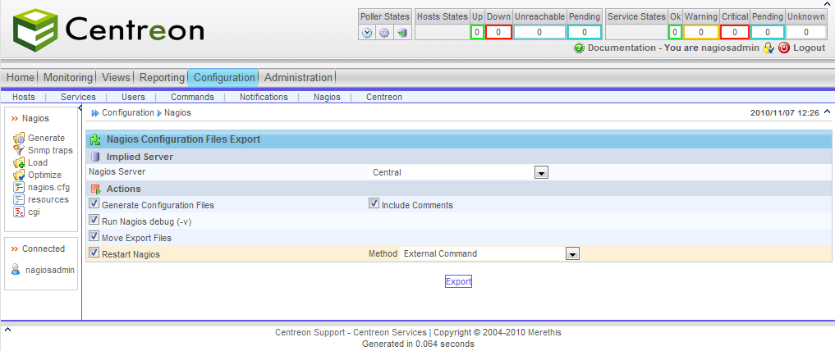835x351 pixels.
Task: Click the red Logout power icon
Action: (x=784, y=48)
